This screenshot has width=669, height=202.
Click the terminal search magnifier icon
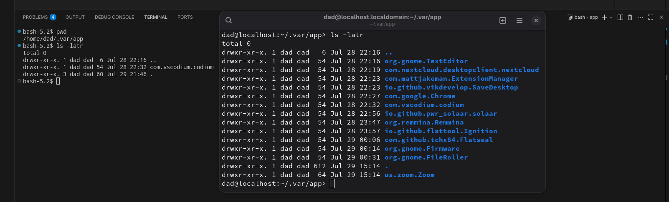click(228, 20)
